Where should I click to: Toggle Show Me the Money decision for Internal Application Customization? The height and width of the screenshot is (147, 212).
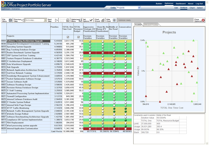pyautogui.click(x=103, y=129)
